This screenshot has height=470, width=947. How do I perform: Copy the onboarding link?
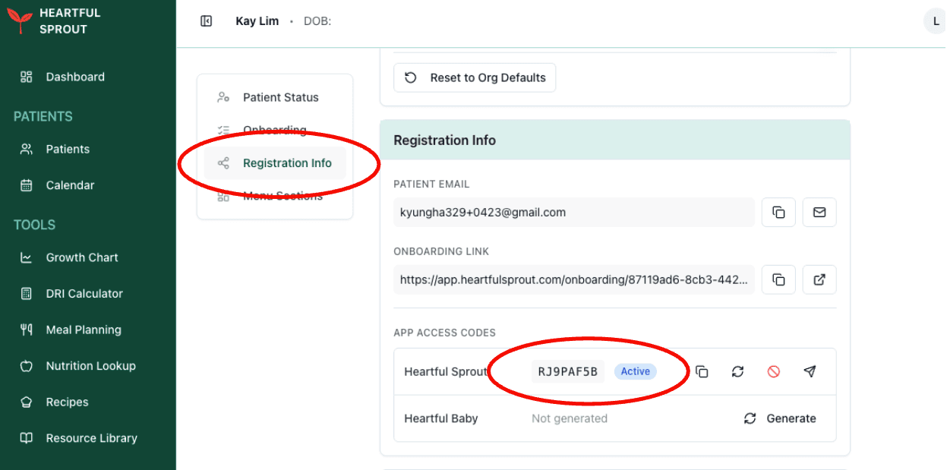click(778, 279)
